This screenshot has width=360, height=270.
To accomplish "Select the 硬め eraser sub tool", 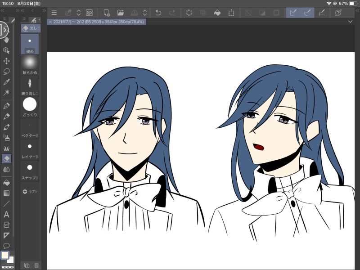I will tap(30, 44).
